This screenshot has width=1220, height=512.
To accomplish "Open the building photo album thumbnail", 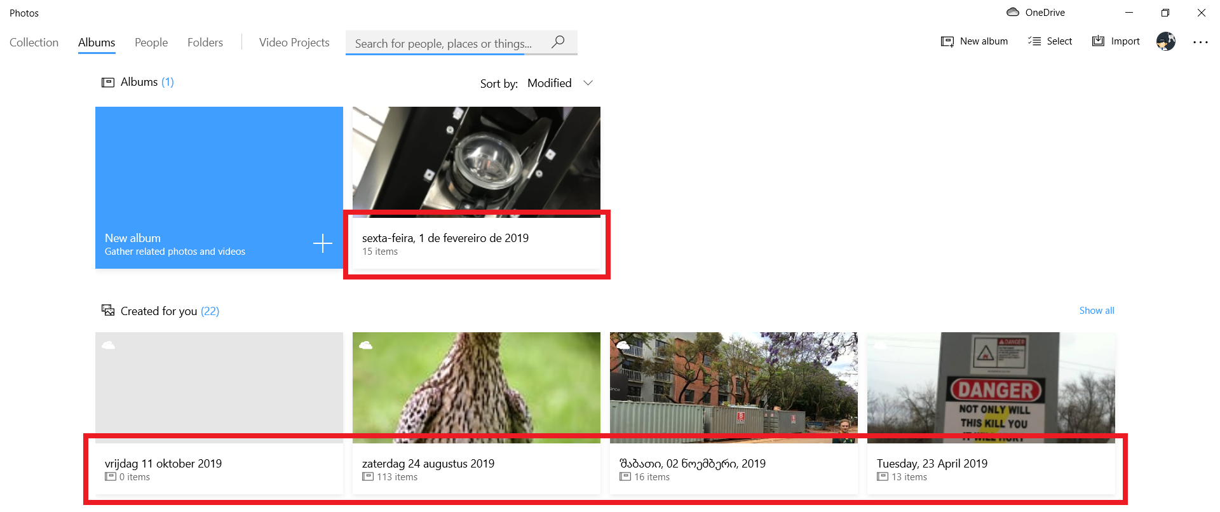I will 734,387.
